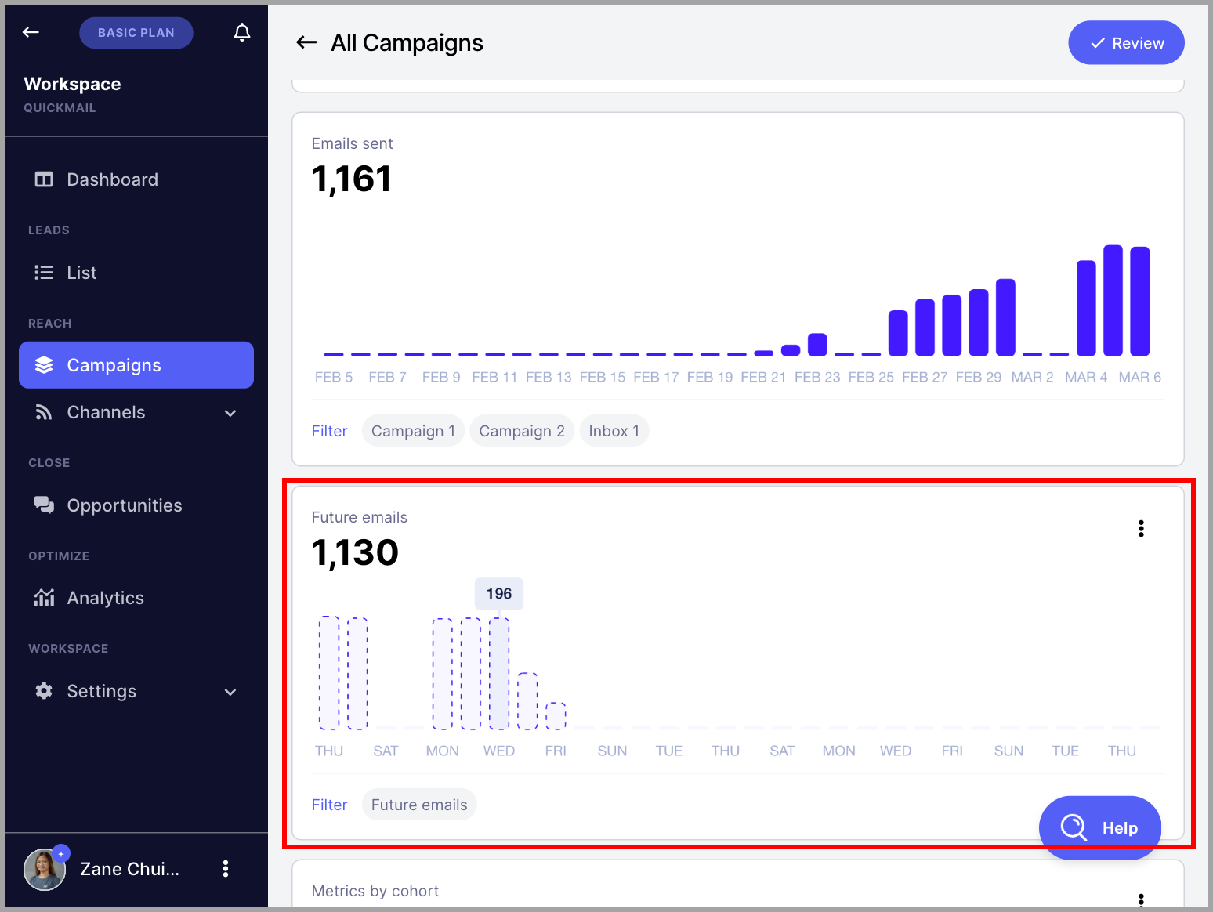Click the Dashboard layout icon
The image size is (1213, 912).
44,179
